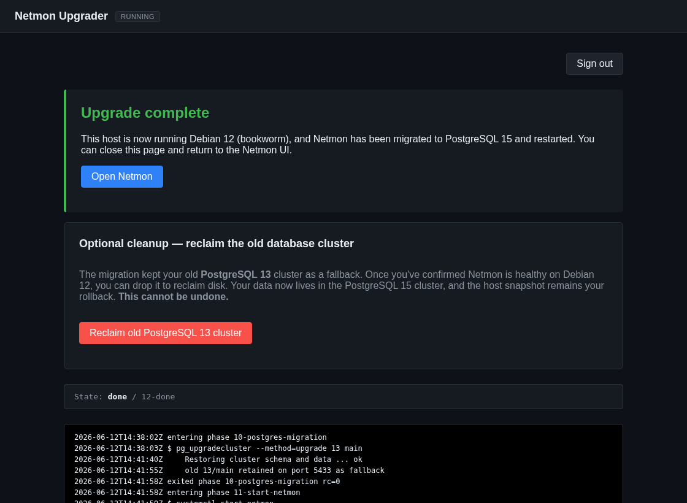687x503 pixels.
Task: Click the 'This cannot be undone.' warning text
Action: (174, 297)
